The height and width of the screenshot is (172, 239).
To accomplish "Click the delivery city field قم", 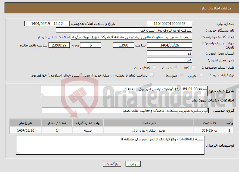I will [170, 60].
